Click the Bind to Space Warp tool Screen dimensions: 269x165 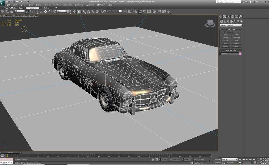12,12
